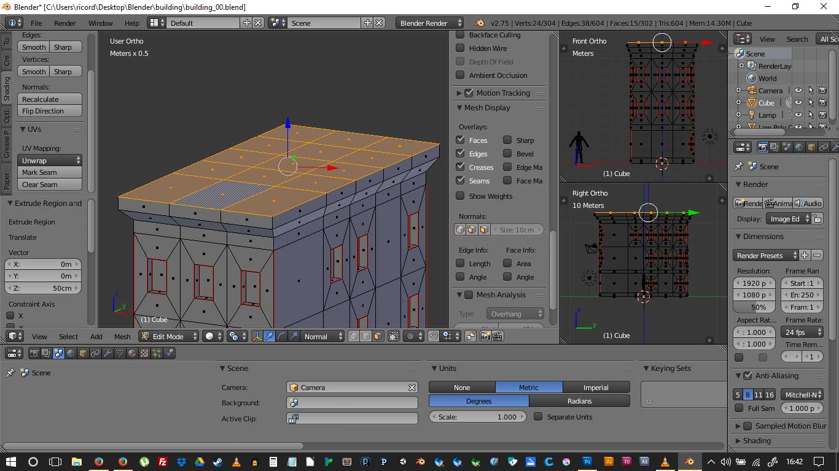Select the translate manipulator arrow icon

[x=269, y=336]
